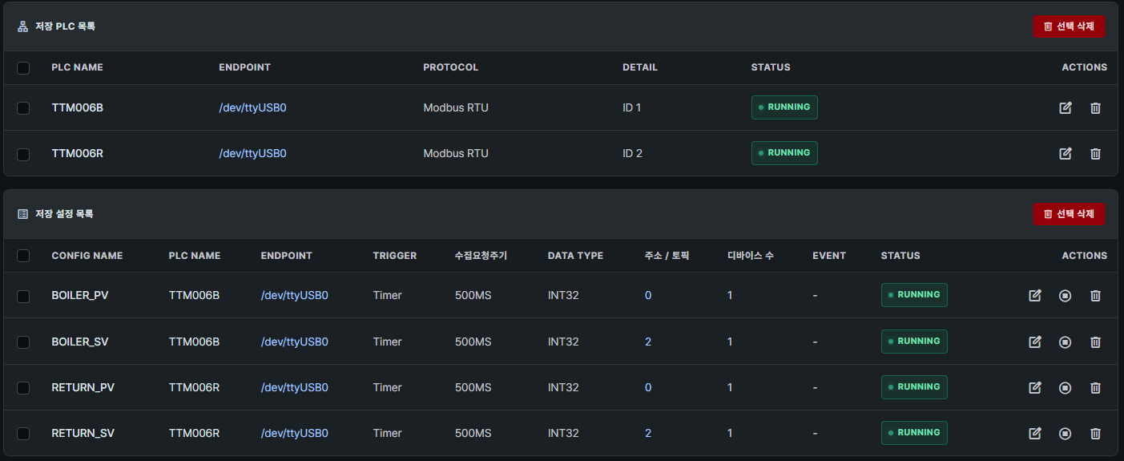Click address 0 in RETURN_PV row

pos(648,387)
